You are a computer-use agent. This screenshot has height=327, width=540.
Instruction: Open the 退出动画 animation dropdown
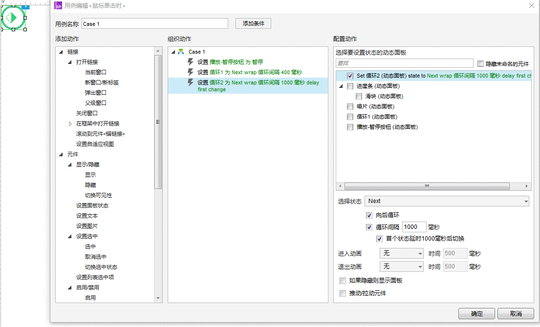click(x=402, y=266)
